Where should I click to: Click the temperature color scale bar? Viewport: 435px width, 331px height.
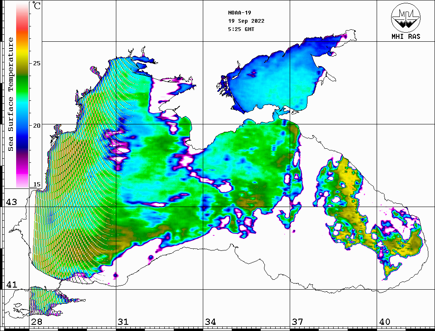[22, 95]
